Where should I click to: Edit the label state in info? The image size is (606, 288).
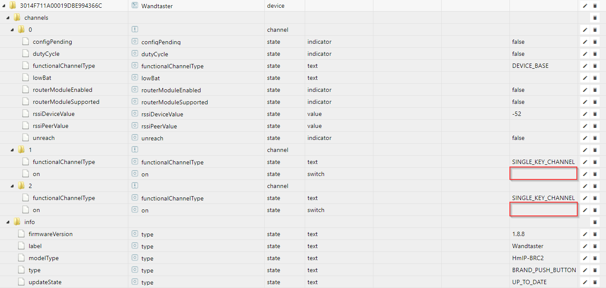(585, 246)
